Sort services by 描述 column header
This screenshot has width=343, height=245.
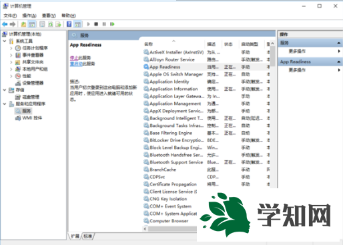(x=213, y=44)
